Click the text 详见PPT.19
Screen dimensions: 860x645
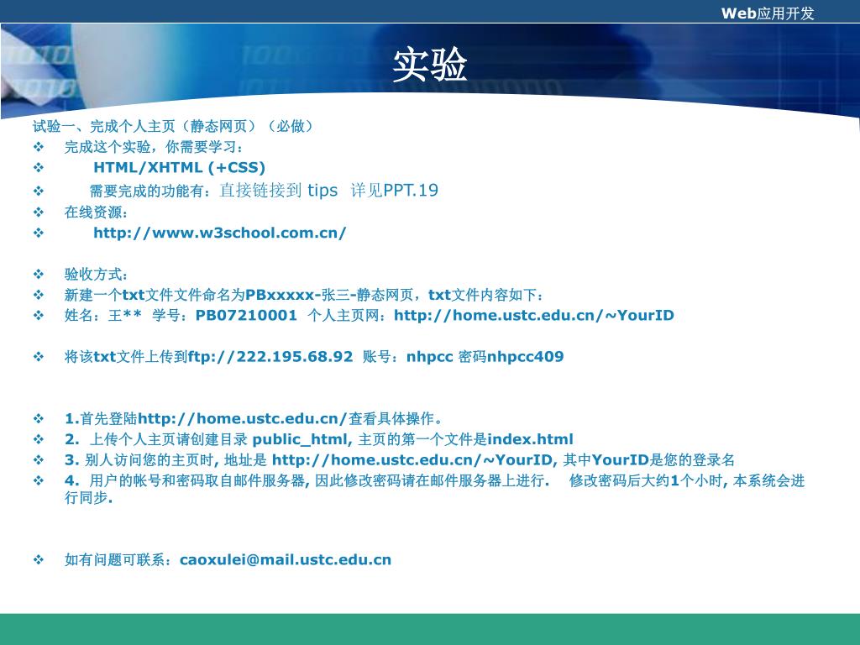(x=395, y=191)
